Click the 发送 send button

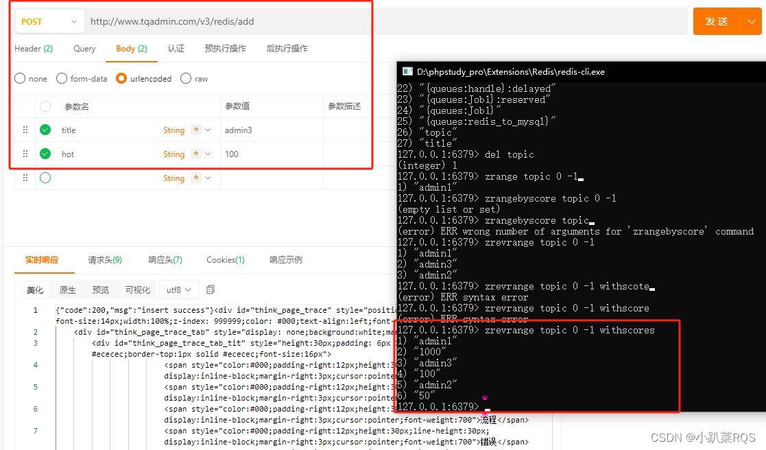pos(717,21)
